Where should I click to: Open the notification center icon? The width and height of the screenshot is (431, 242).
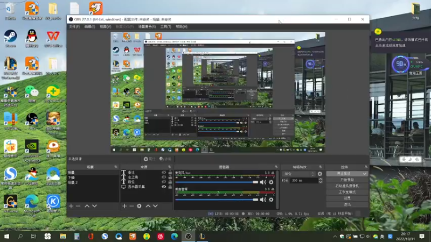[422, 236]
